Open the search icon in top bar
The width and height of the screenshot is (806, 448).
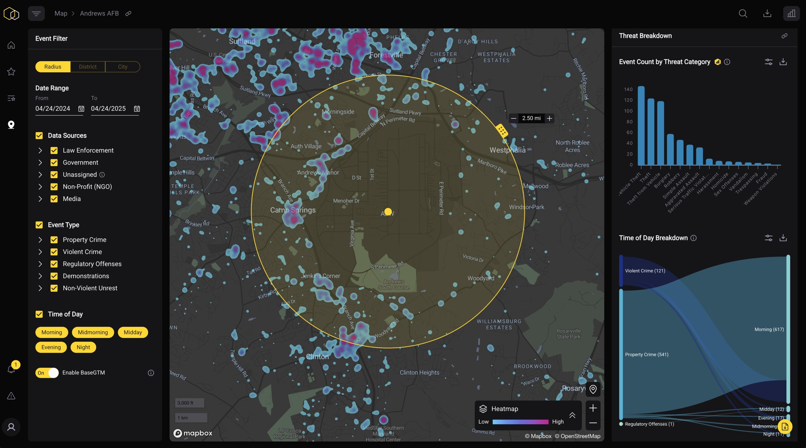point(743,13)
